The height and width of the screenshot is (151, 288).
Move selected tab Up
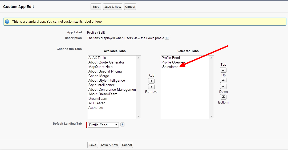pos(223,80)
